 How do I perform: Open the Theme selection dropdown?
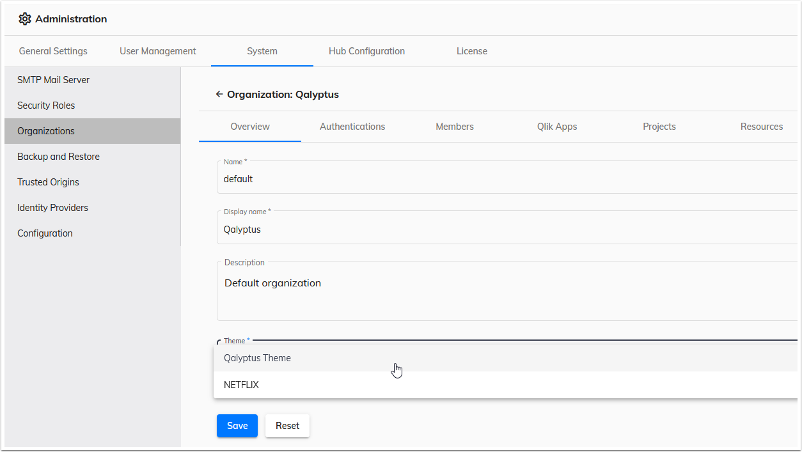click(320, 341)
